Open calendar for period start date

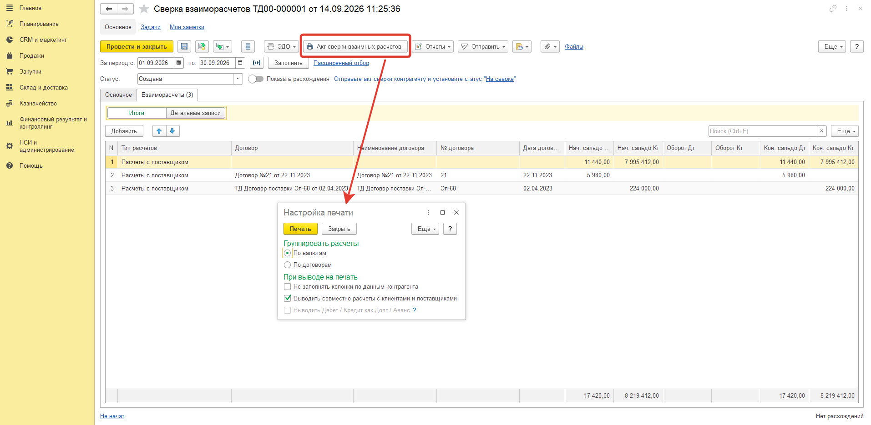(x=179, y=63)
